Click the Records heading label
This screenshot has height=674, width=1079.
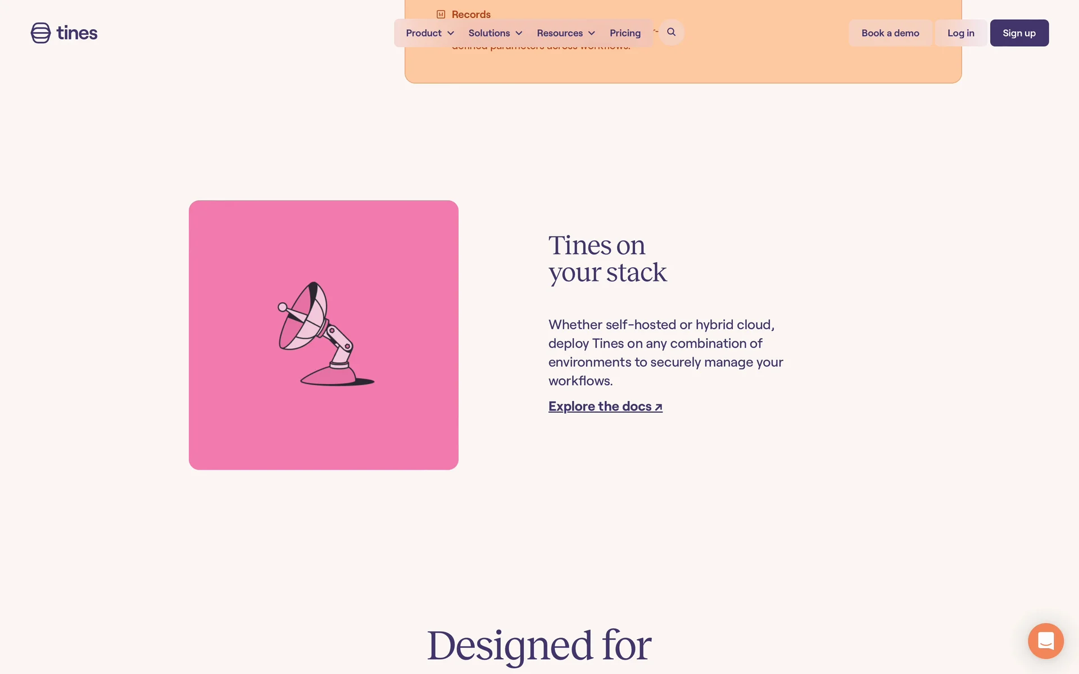[471, 15]
